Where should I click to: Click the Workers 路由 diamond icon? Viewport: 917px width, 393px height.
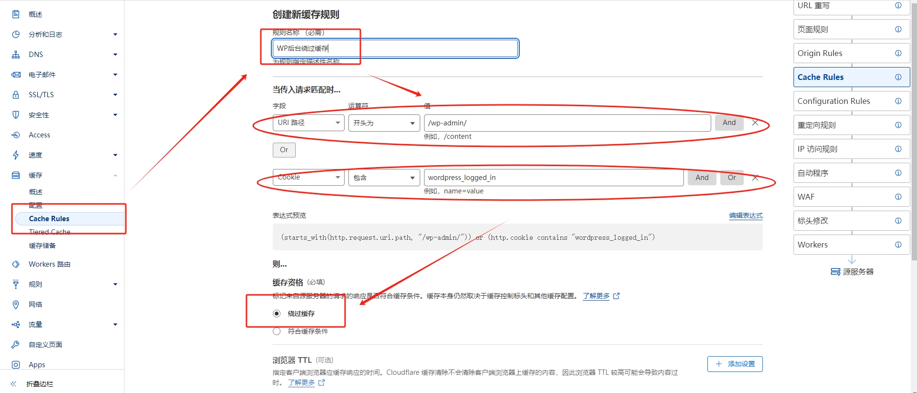16,264
